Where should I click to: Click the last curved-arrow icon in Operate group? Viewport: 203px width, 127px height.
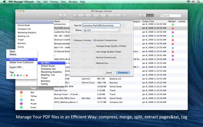[122, 16]
